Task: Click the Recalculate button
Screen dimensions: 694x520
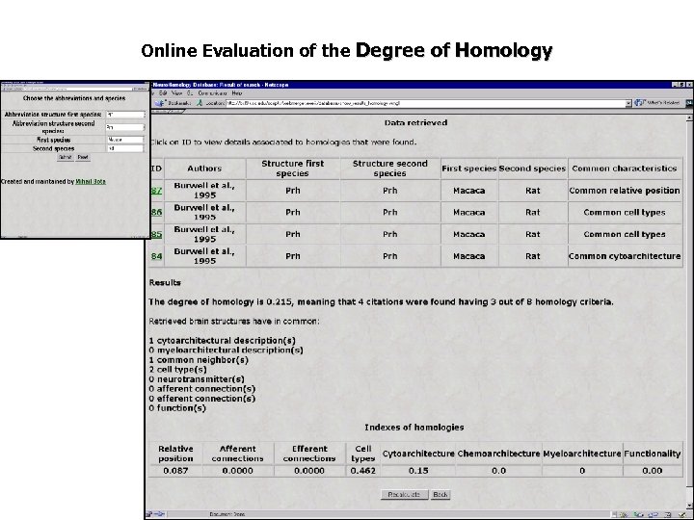Action: (404, 494)
